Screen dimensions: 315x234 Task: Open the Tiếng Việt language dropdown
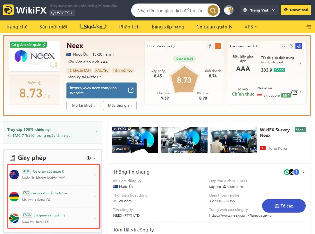click(x=259, y=10)
